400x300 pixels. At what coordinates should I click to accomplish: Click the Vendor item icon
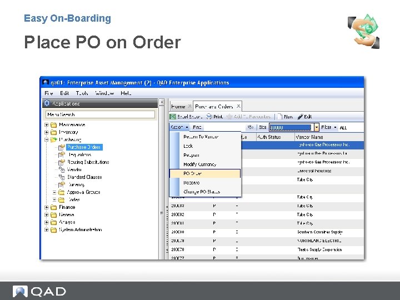[x=62, y=169]
